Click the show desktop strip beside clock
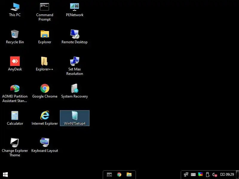239x179 pixels. point(237,175)
